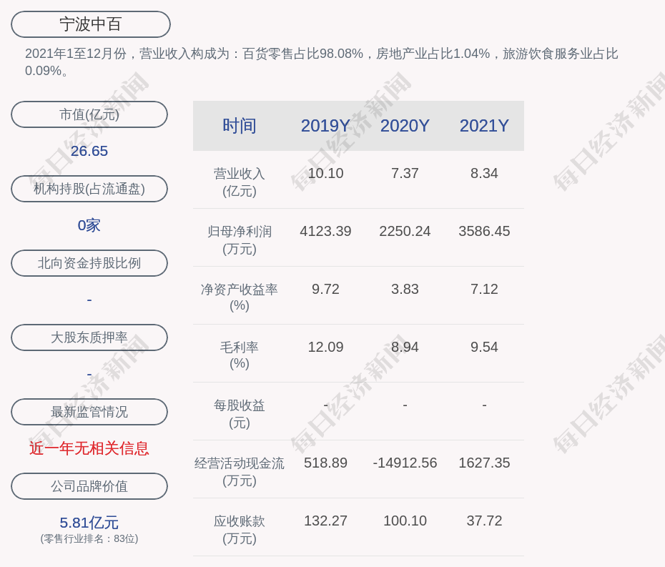Image resolution: width=665 pixels, height=567 pixels.
Task: Click the 2019Y column header
Action: coord(325,126)
